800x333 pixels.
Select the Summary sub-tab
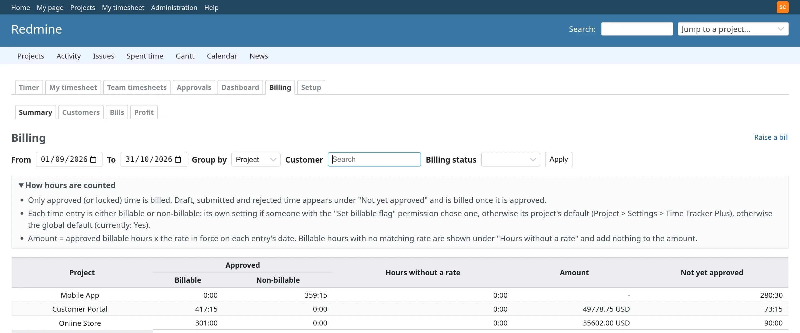pos(35,112)
